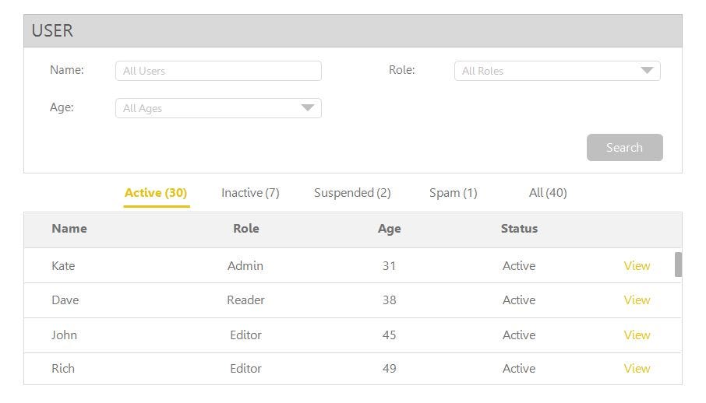706x403 pixels.
Task: Click the Name input field
Action: [x=218, y=71]
